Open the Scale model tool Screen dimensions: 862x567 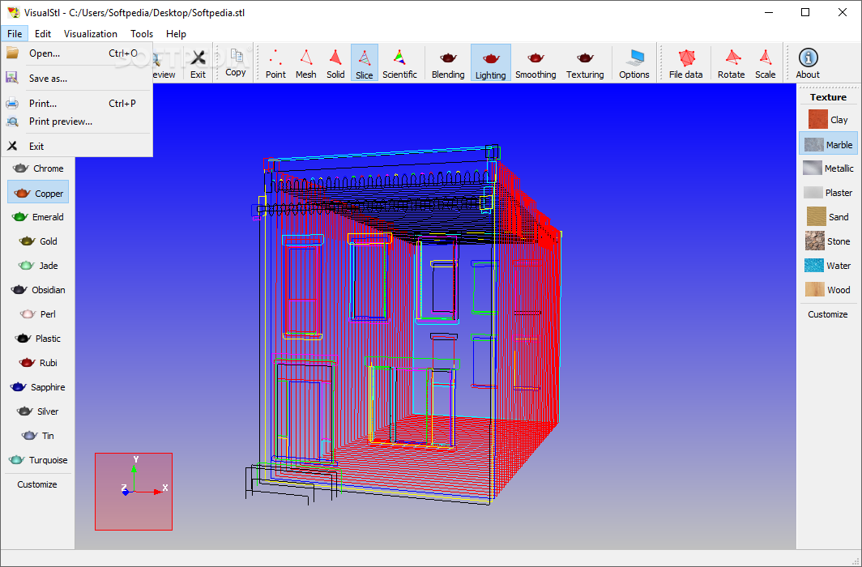coord(765,63)
